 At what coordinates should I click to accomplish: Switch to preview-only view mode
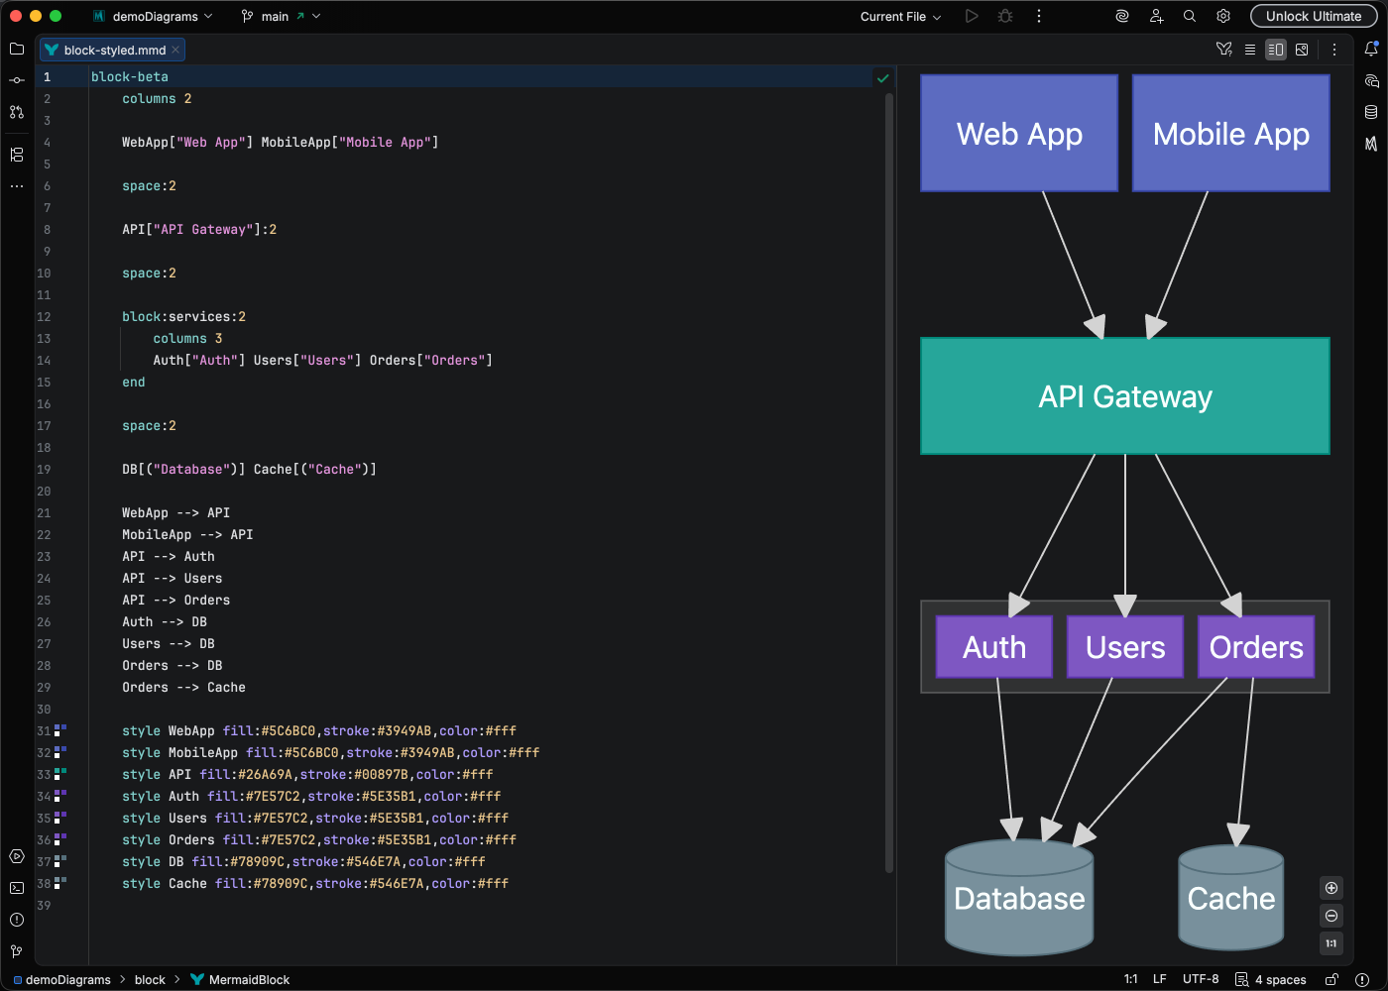[x=1302, y=50]
